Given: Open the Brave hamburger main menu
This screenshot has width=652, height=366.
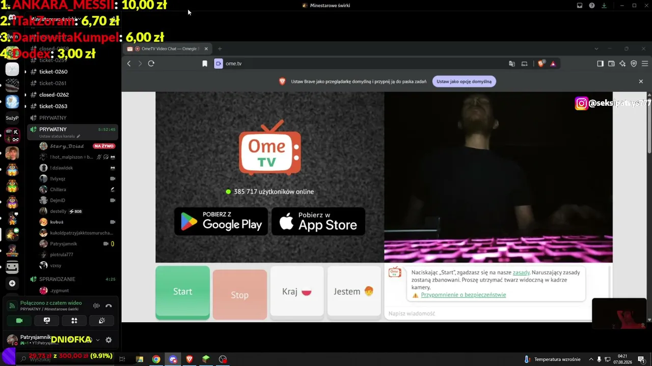Looking at the screenshot, I should tap(644, 64).
